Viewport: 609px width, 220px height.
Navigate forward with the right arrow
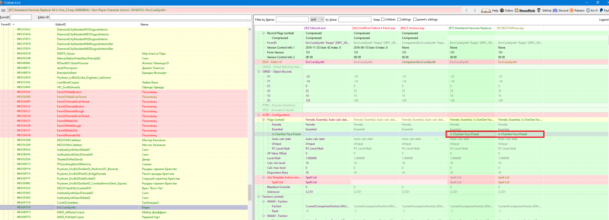coord(475,10)
